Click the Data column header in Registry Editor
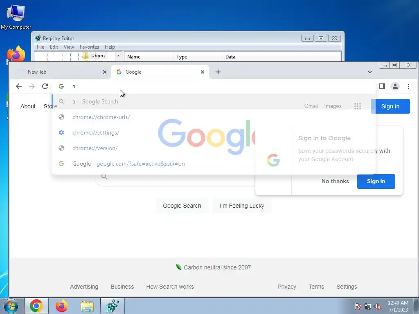 point(282,56)
